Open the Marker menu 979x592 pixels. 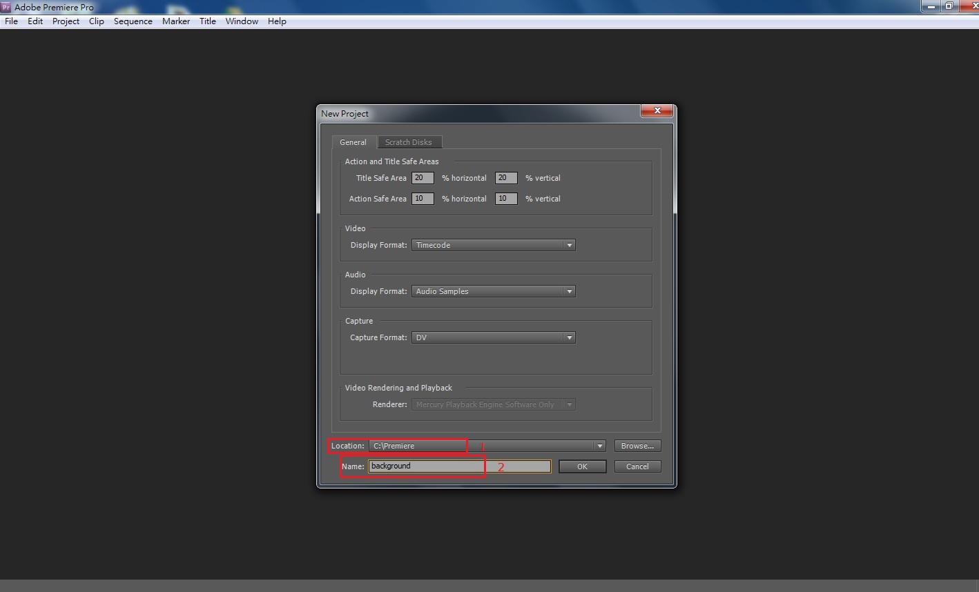click(176, 21)
